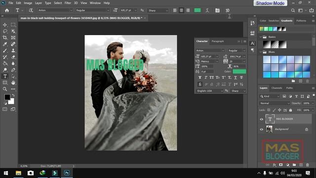Switch to the Paragraph tab

tap(218, 42)
